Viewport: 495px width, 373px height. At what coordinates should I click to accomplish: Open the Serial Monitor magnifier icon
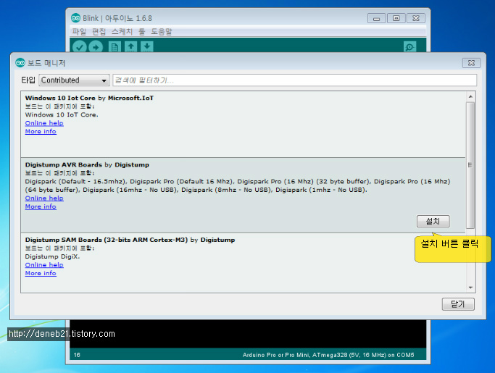tap(410, 47)
